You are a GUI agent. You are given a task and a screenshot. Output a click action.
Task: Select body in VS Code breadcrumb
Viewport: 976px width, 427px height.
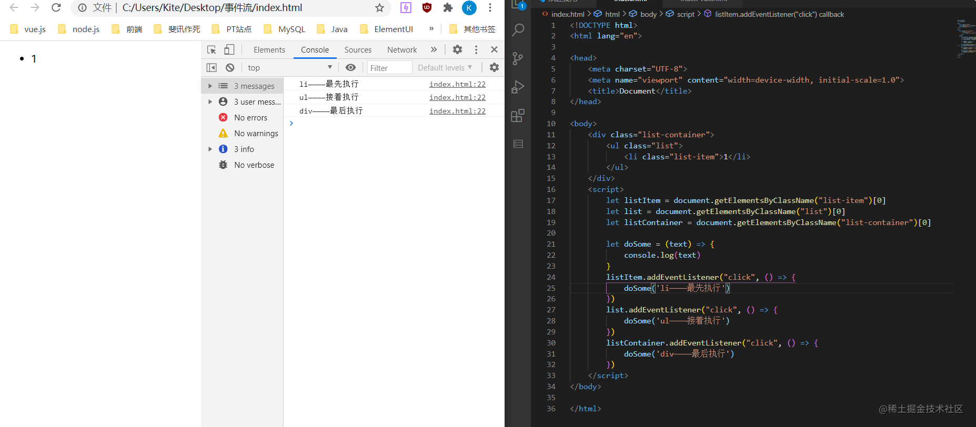pyautogui.click(x=648, y=14)
